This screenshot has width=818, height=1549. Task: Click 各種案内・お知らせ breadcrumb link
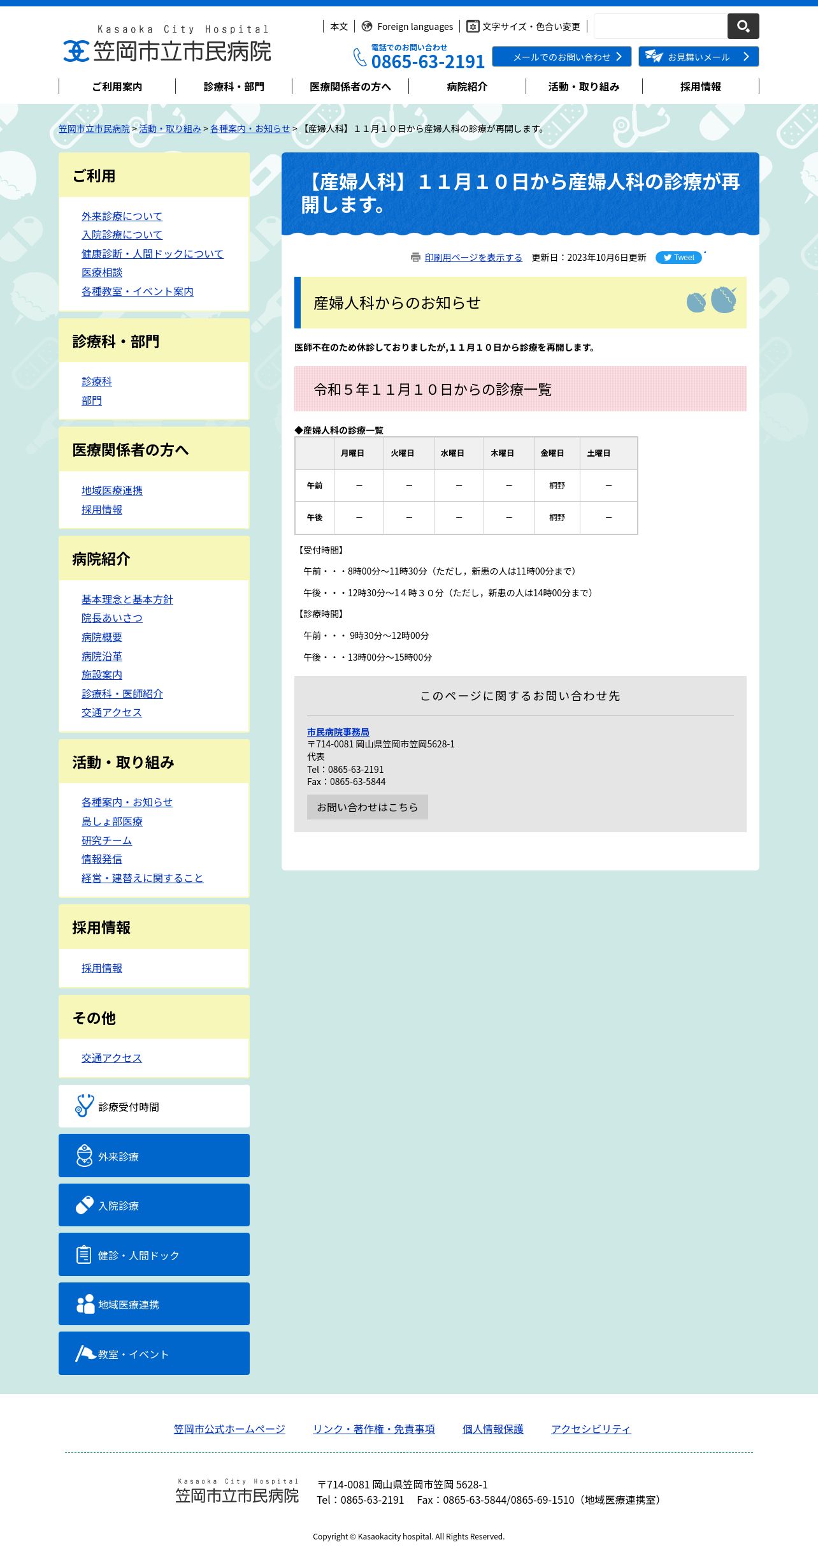[x=250, y=129]
